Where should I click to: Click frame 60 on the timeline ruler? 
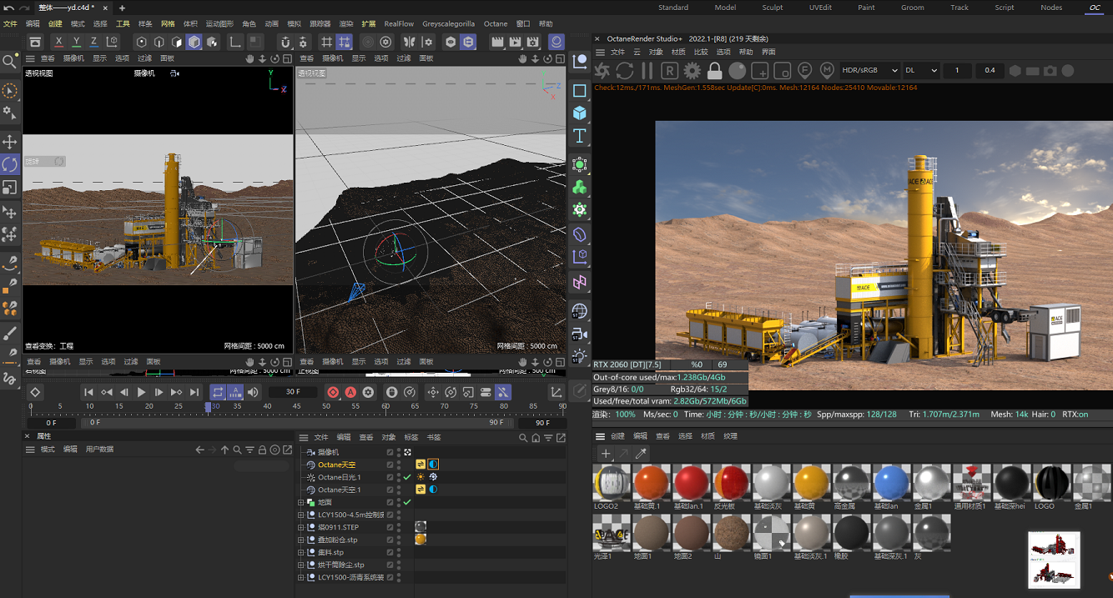(385, 407)
